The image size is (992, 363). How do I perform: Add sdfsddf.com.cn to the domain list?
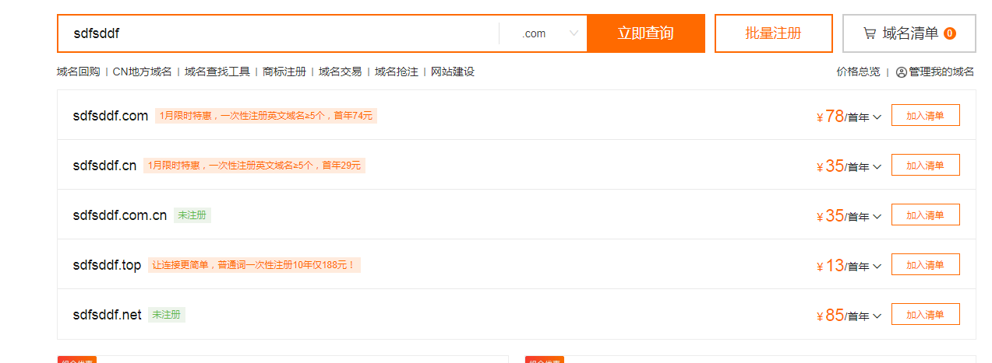pos(925,215)
